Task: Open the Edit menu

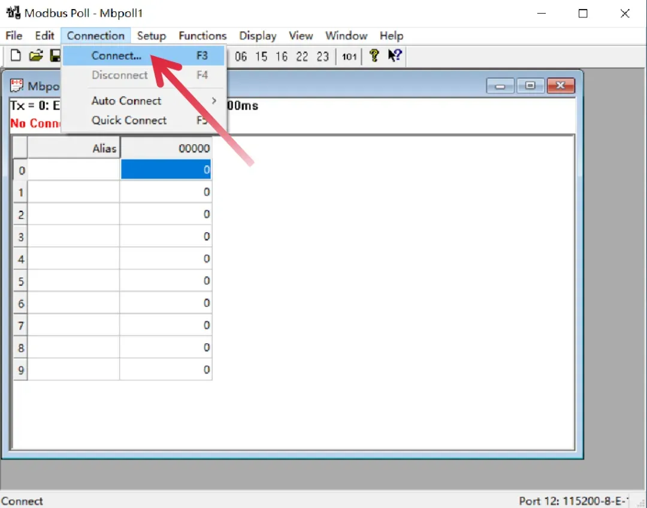Action: (x=44, y=35)
